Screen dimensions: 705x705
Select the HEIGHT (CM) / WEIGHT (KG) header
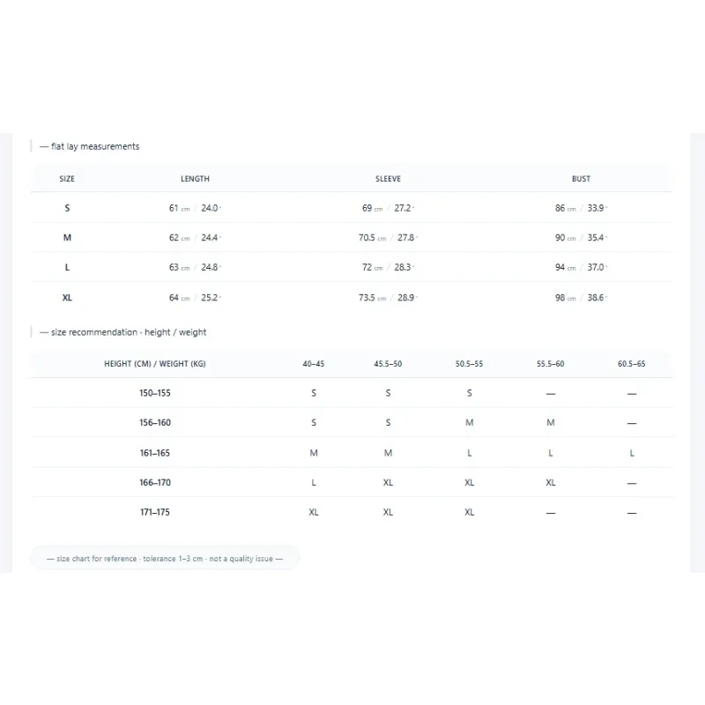pyautogui.click(x=155, y=363)
